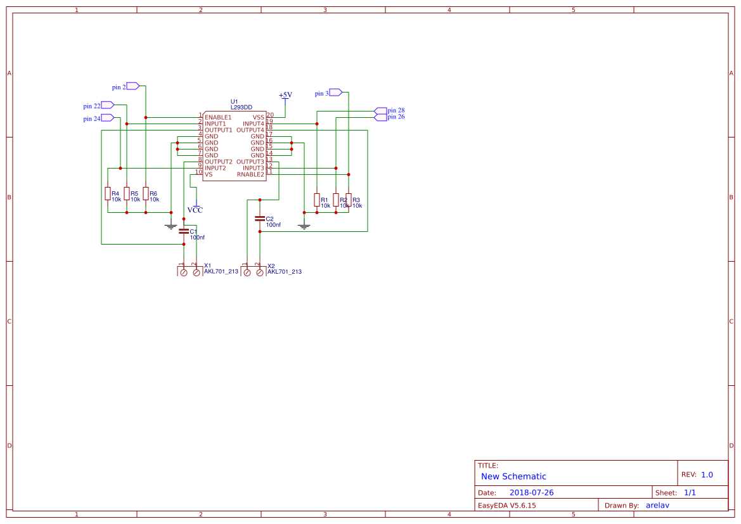741x524 pixels.
Task: Select the pin 2 net port symbol
Action: tap(132, 86)
